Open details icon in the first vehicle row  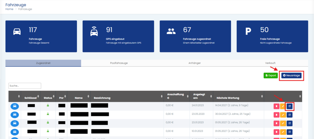point(290,106)
